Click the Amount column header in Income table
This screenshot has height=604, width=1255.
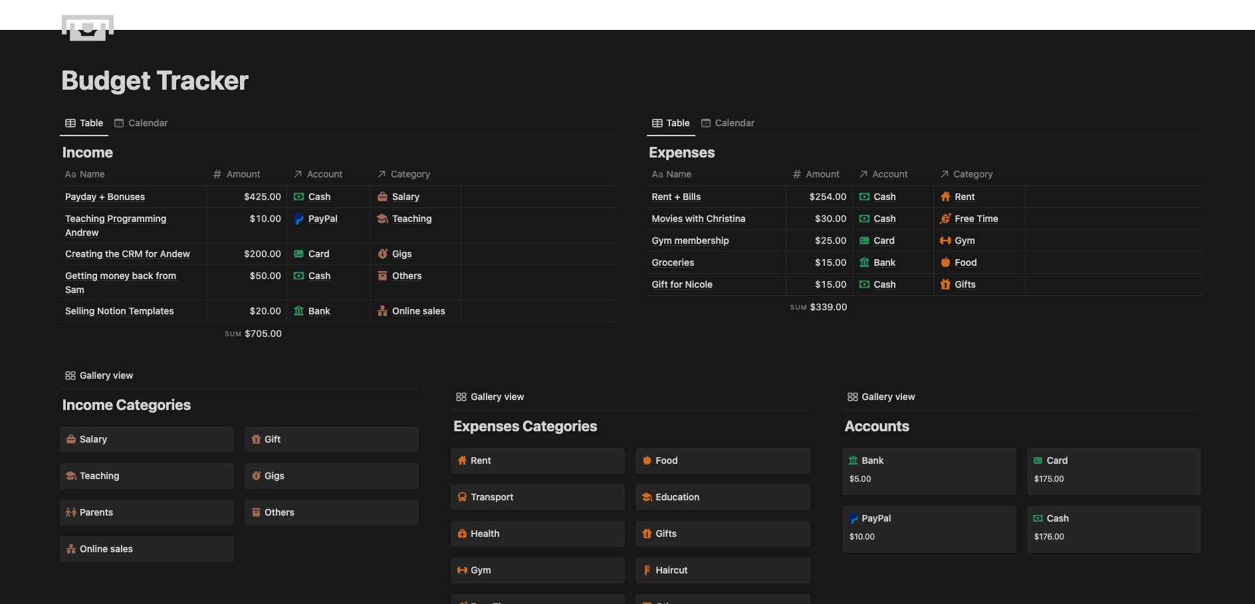pyautogui.click(x=237, y=174)
